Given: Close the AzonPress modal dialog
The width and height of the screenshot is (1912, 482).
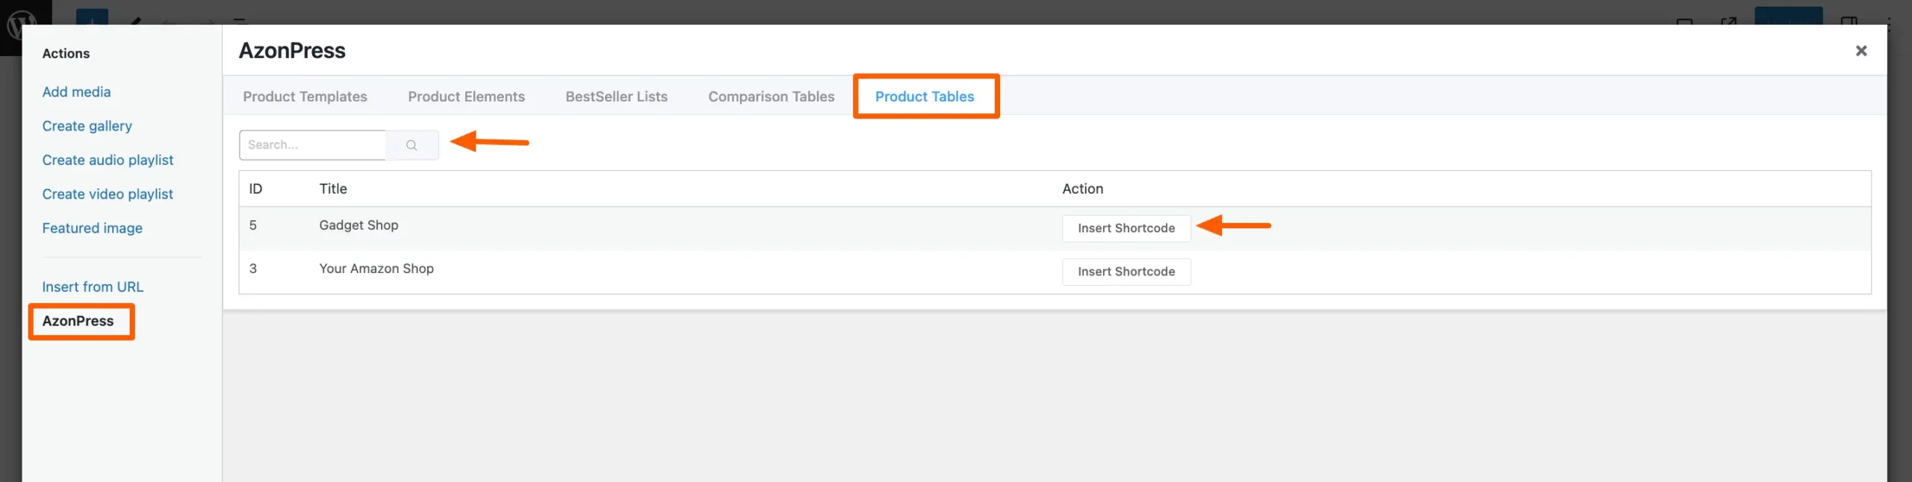Looking at the screenshot, I should pyautogui.click(x=1860, y=51).
